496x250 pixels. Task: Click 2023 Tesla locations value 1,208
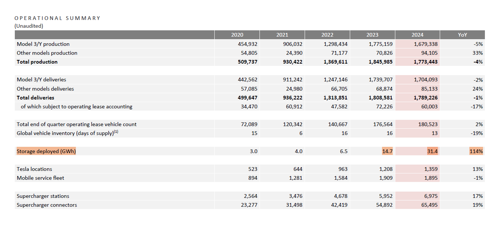pos(386,169)
